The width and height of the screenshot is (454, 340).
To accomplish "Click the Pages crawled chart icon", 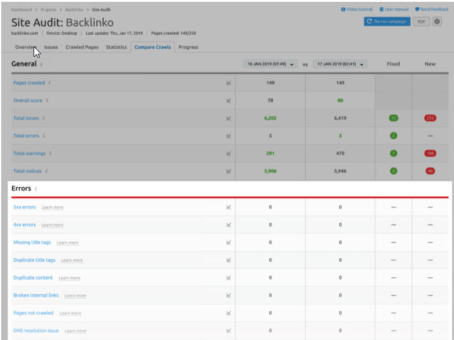I will coord(228,83).
